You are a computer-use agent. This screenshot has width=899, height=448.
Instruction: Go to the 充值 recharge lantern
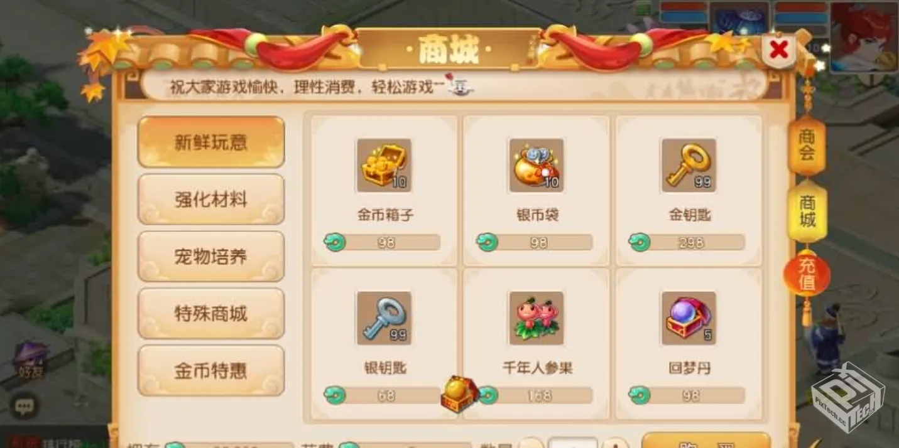[807, 274]
